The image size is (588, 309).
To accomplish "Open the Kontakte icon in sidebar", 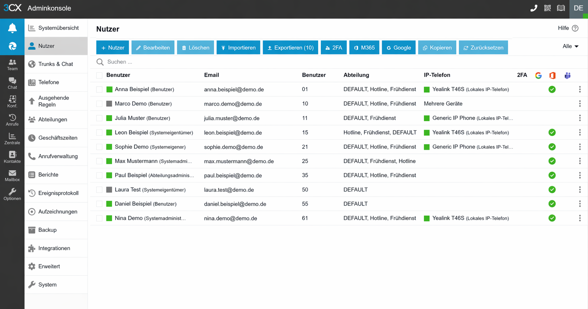I will point(12,157).
